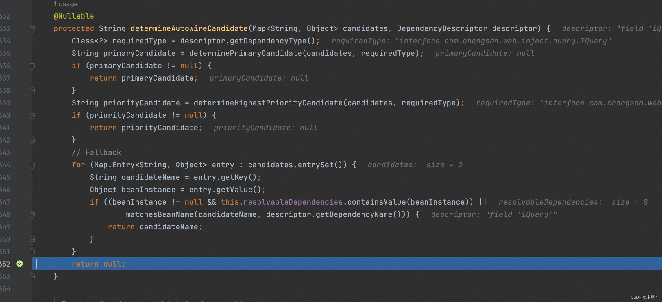Click 'entry.getValue()' on line 646
Screen dimensions: 662x302
225,190
